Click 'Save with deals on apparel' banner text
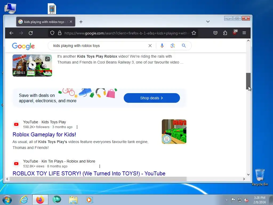The height and width of the screenshot is (205, 273). point(47,98)
